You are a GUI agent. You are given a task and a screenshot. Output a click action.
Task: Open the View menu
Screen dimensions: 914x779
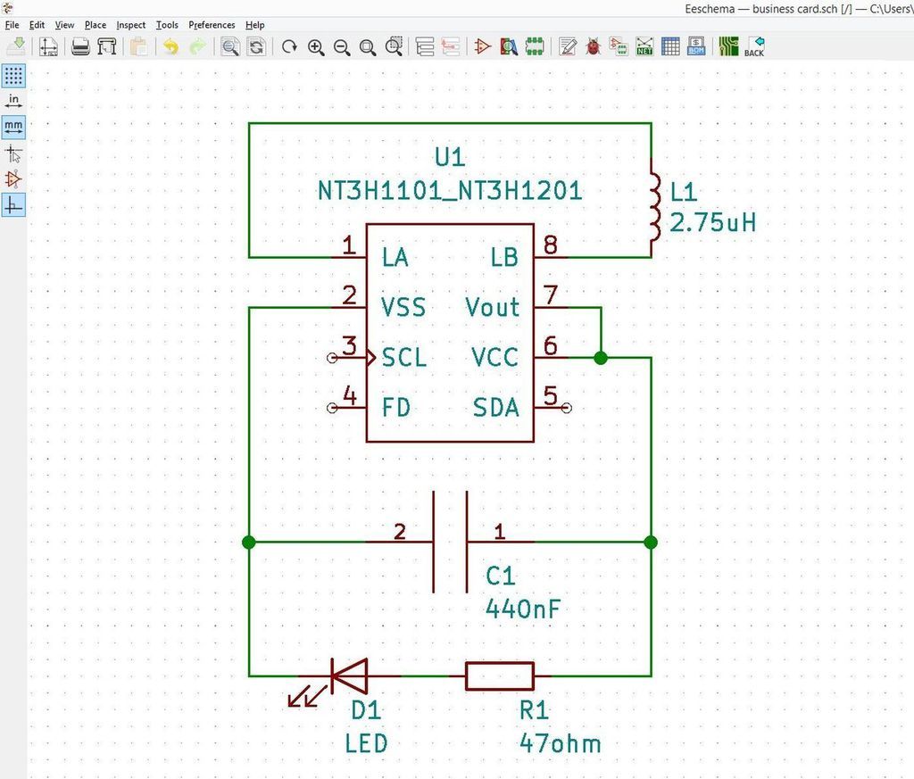coord(64,25)
